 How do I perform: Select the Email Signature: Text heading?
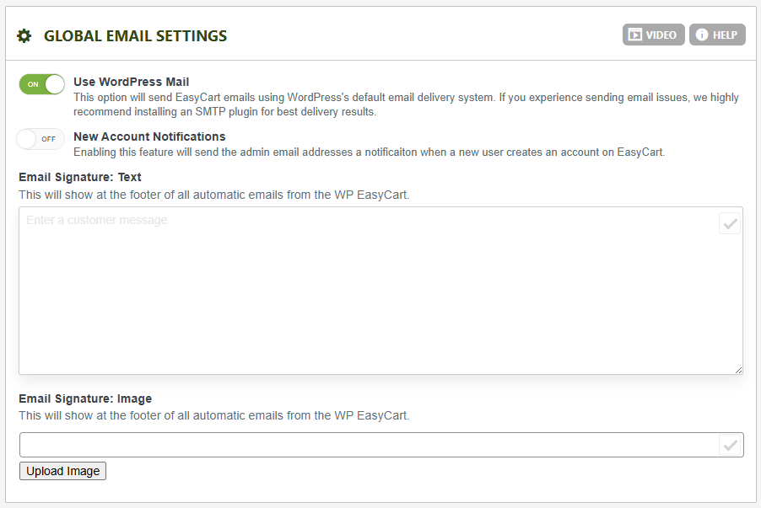[80, 177]
